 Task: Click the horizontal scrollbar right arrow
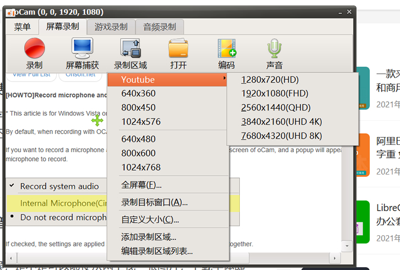(334, 258)
